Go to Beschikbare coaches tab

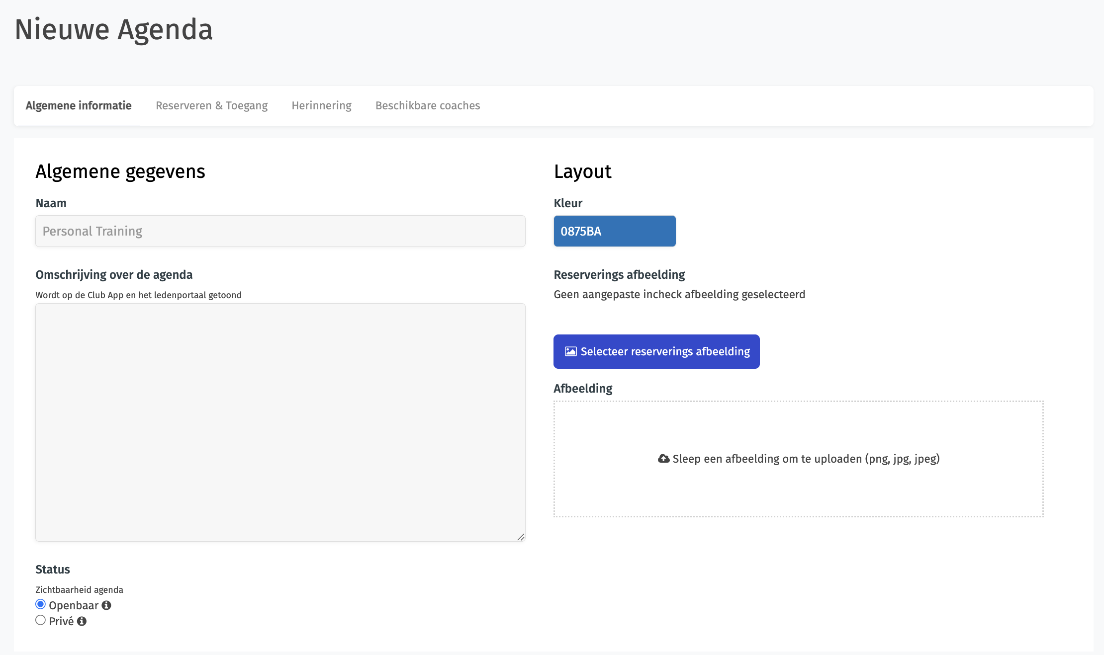(428, 106)
